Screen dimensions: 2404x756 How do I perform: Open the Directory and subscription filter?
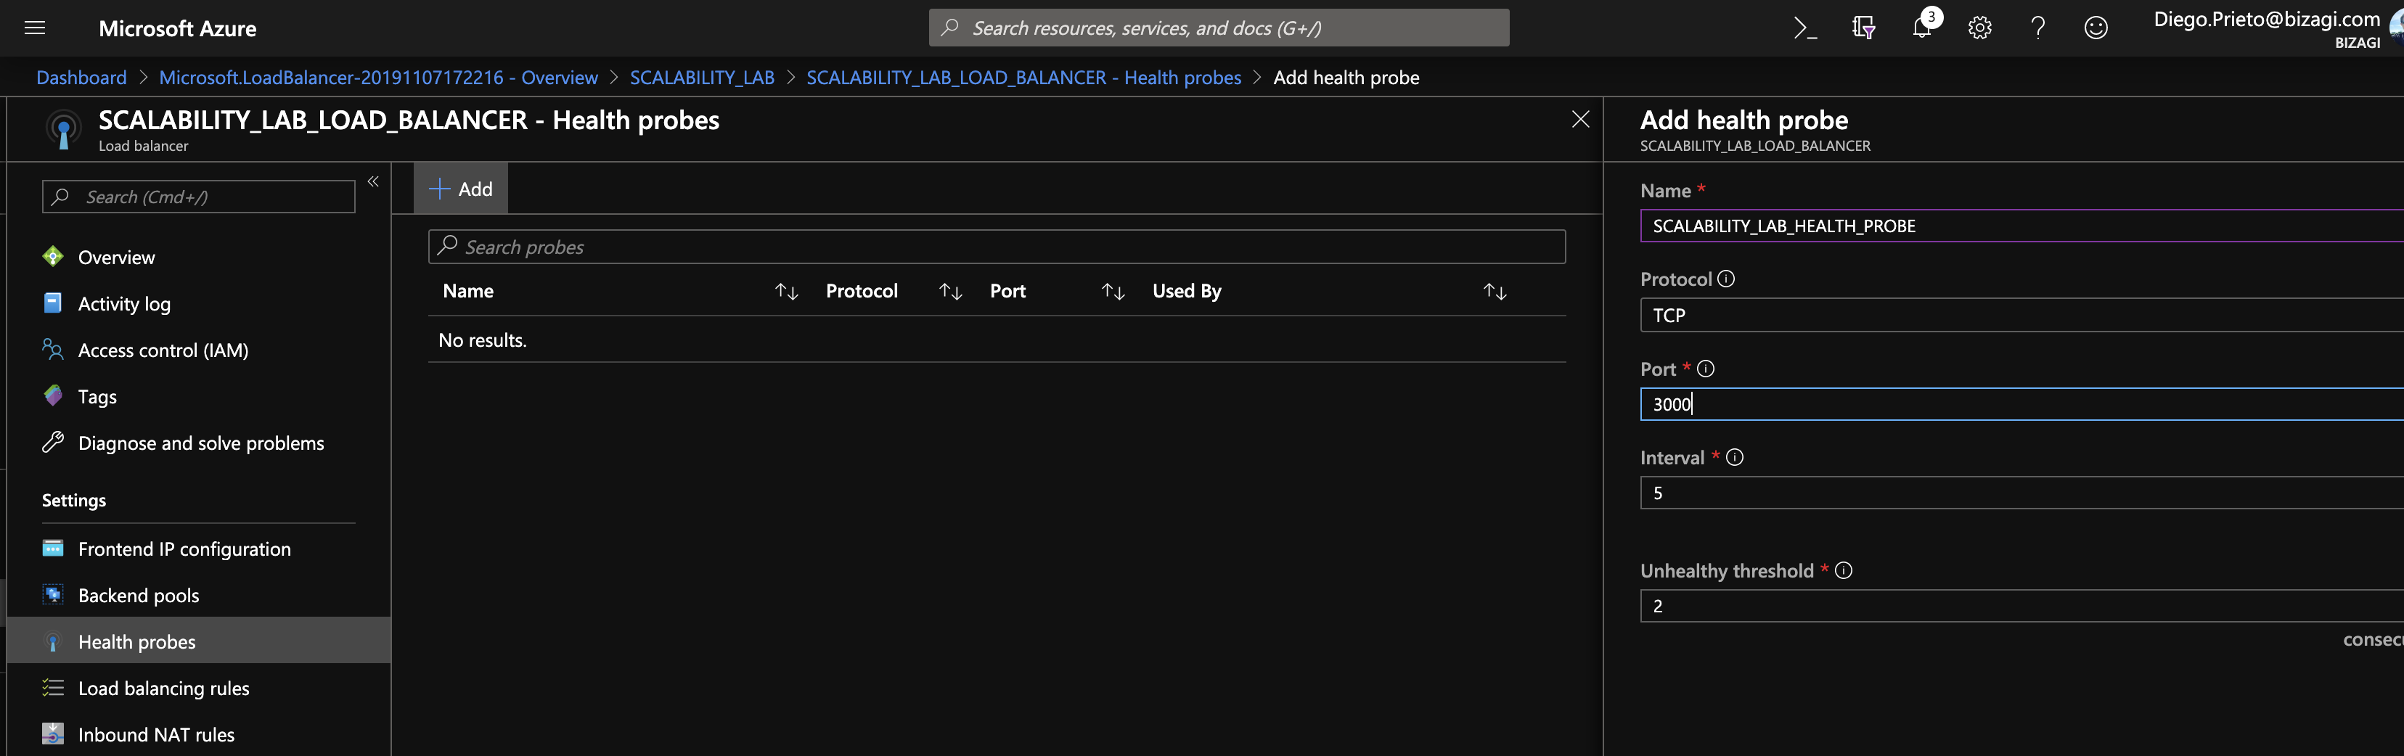[1863, 28]
